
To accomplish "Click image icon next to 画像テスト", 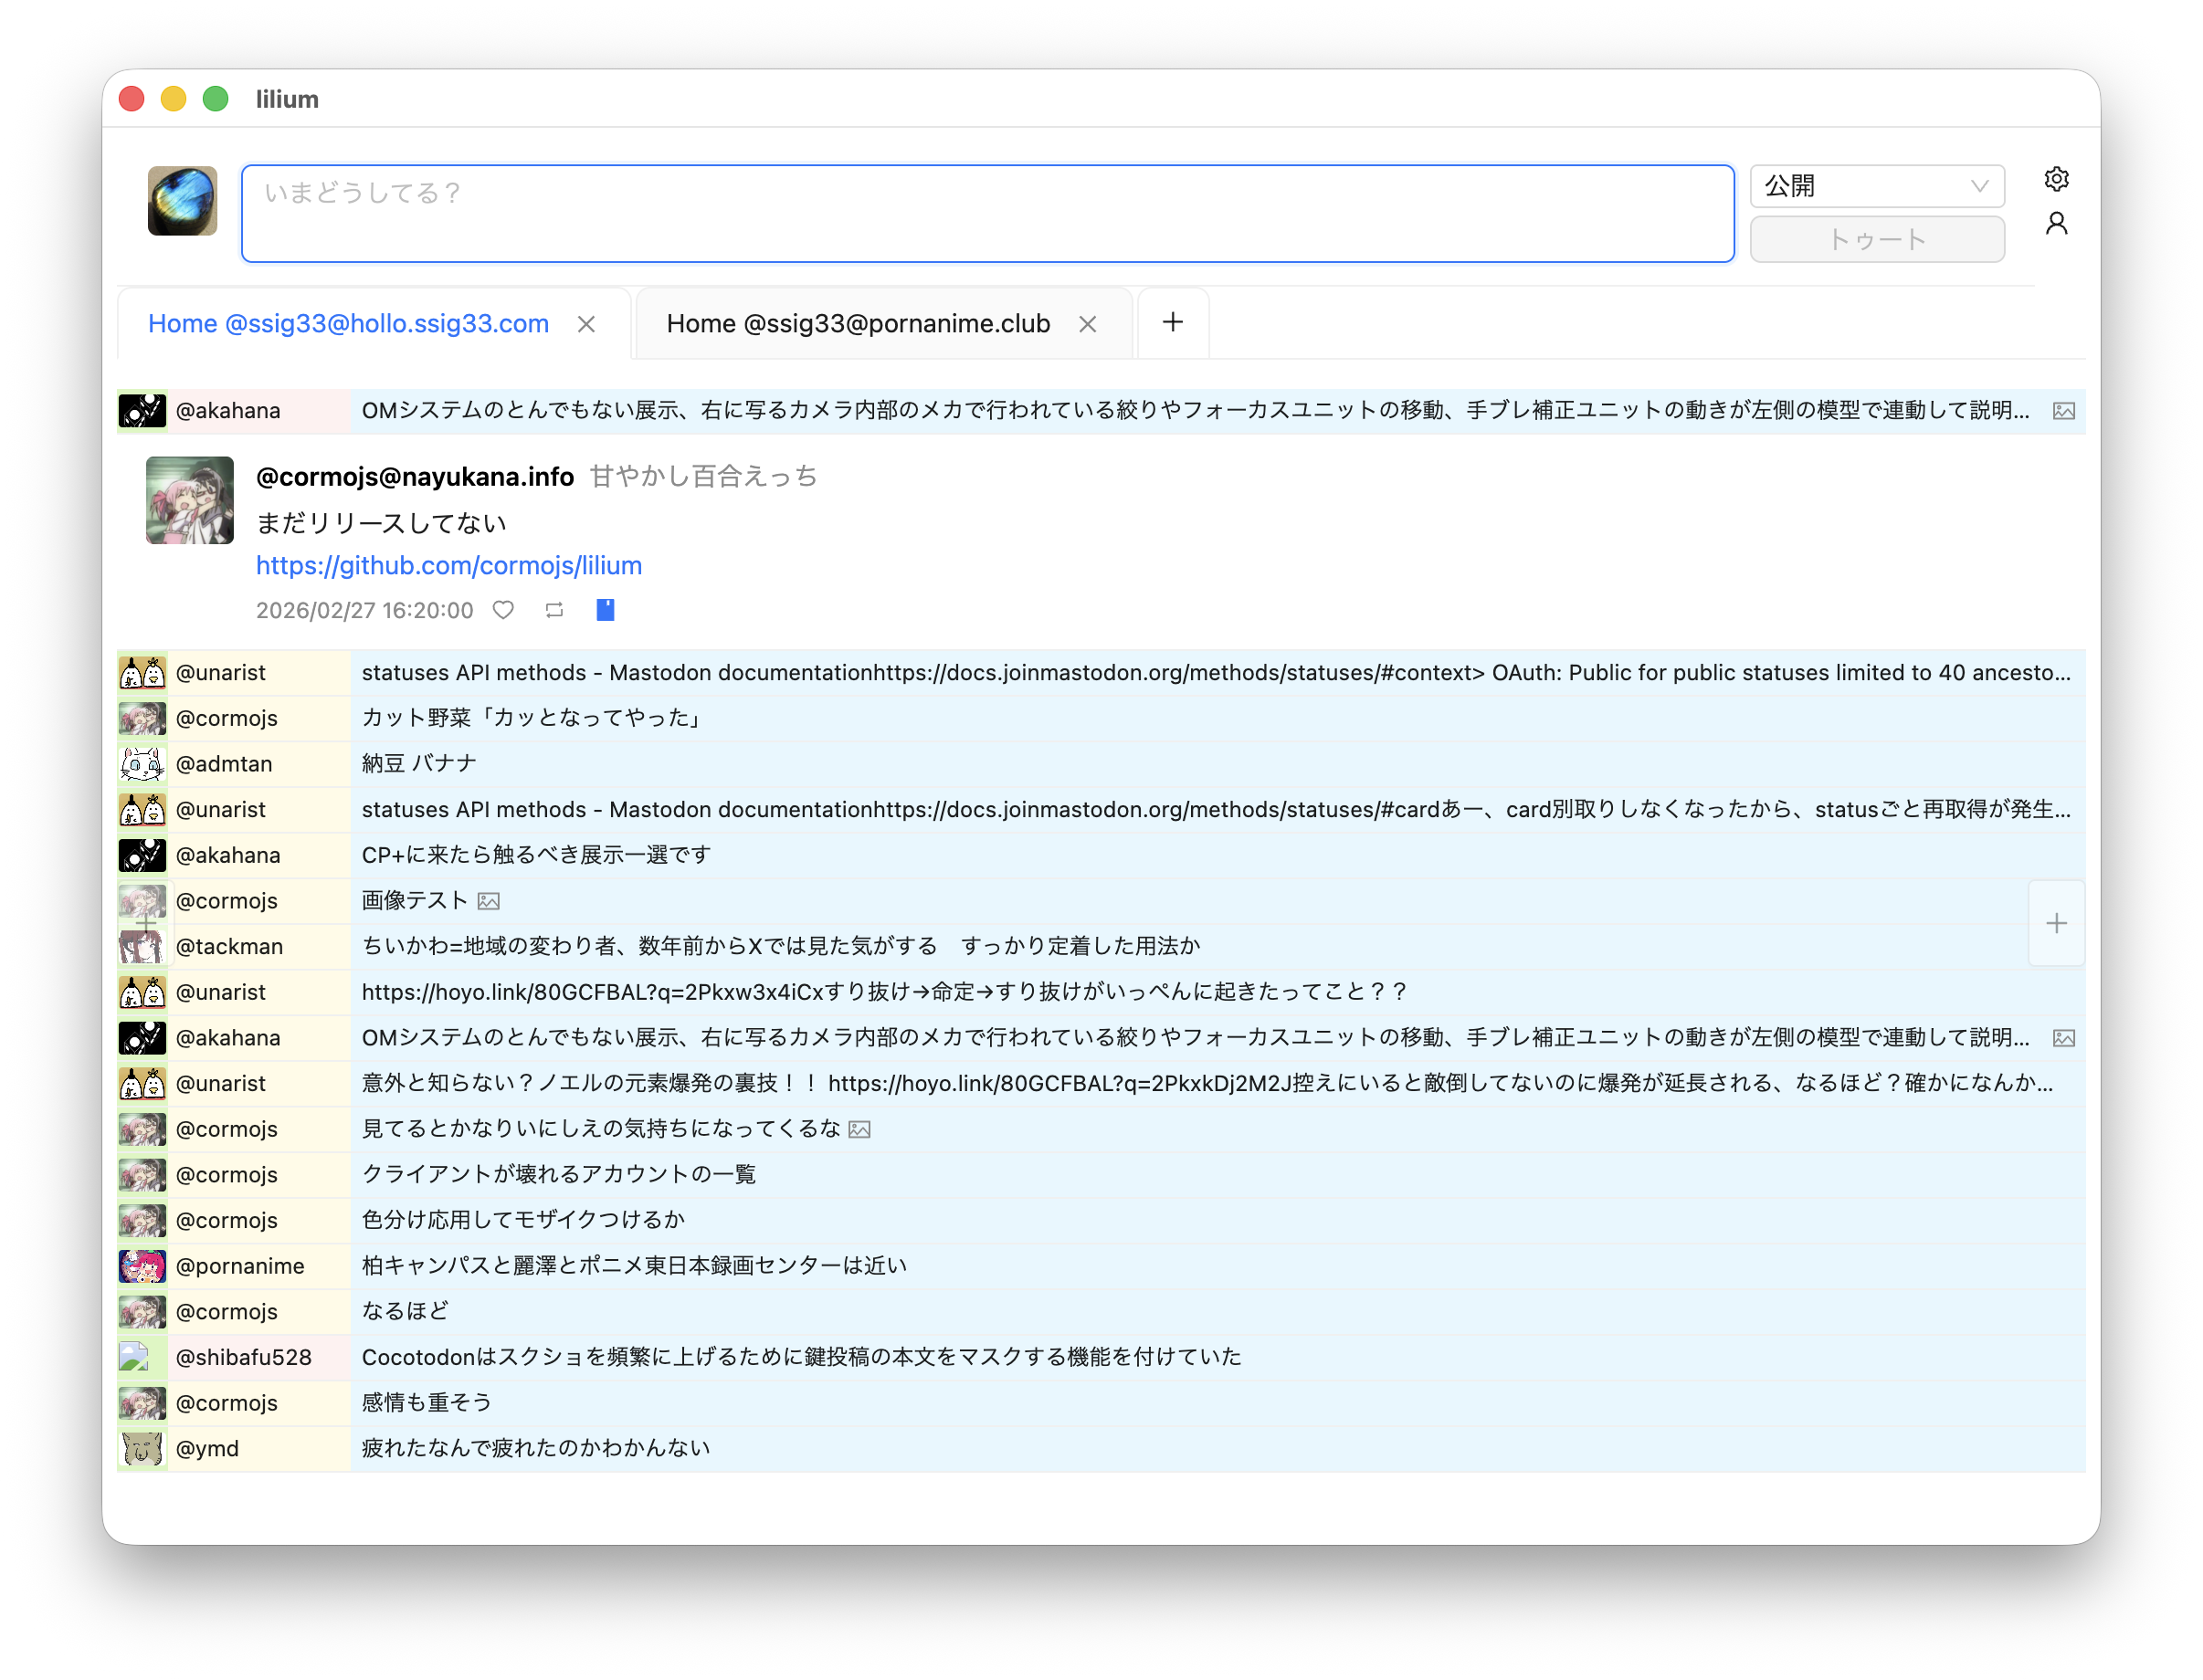I will (x=489, y=901).
